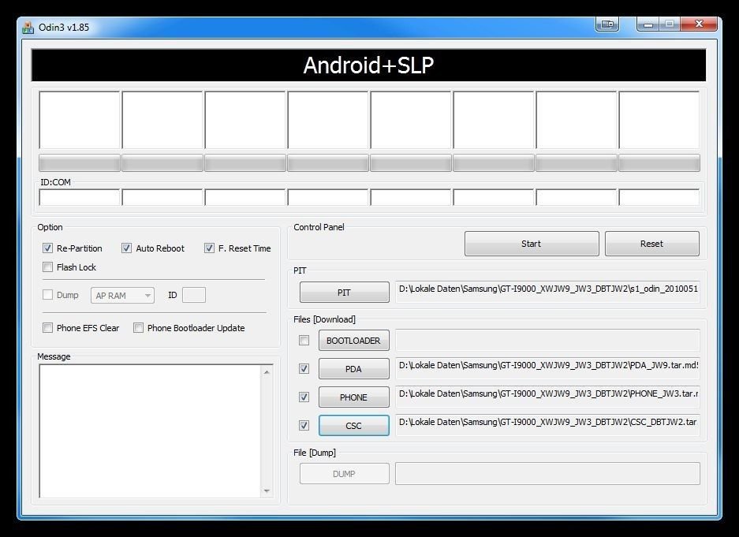The height and width of the screenshot is (537, 739).
Task: Check Phone Bootloader Update
Action: point(138,328)
